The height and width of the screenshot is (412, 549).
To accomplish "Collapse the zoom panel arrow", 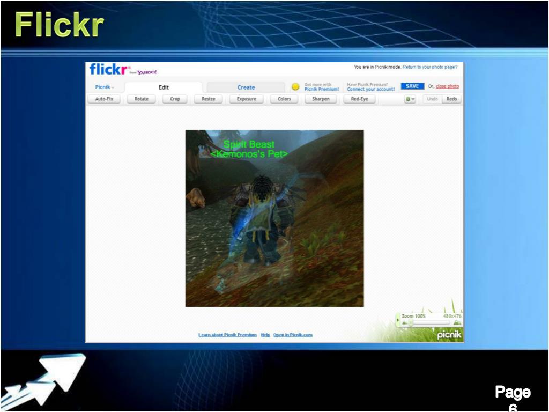I will (x=398, y=320).
